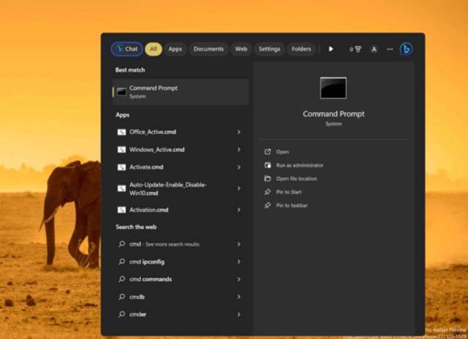Click the account avatar letter A
Screen dimensions: 468x339
(374, 49)
